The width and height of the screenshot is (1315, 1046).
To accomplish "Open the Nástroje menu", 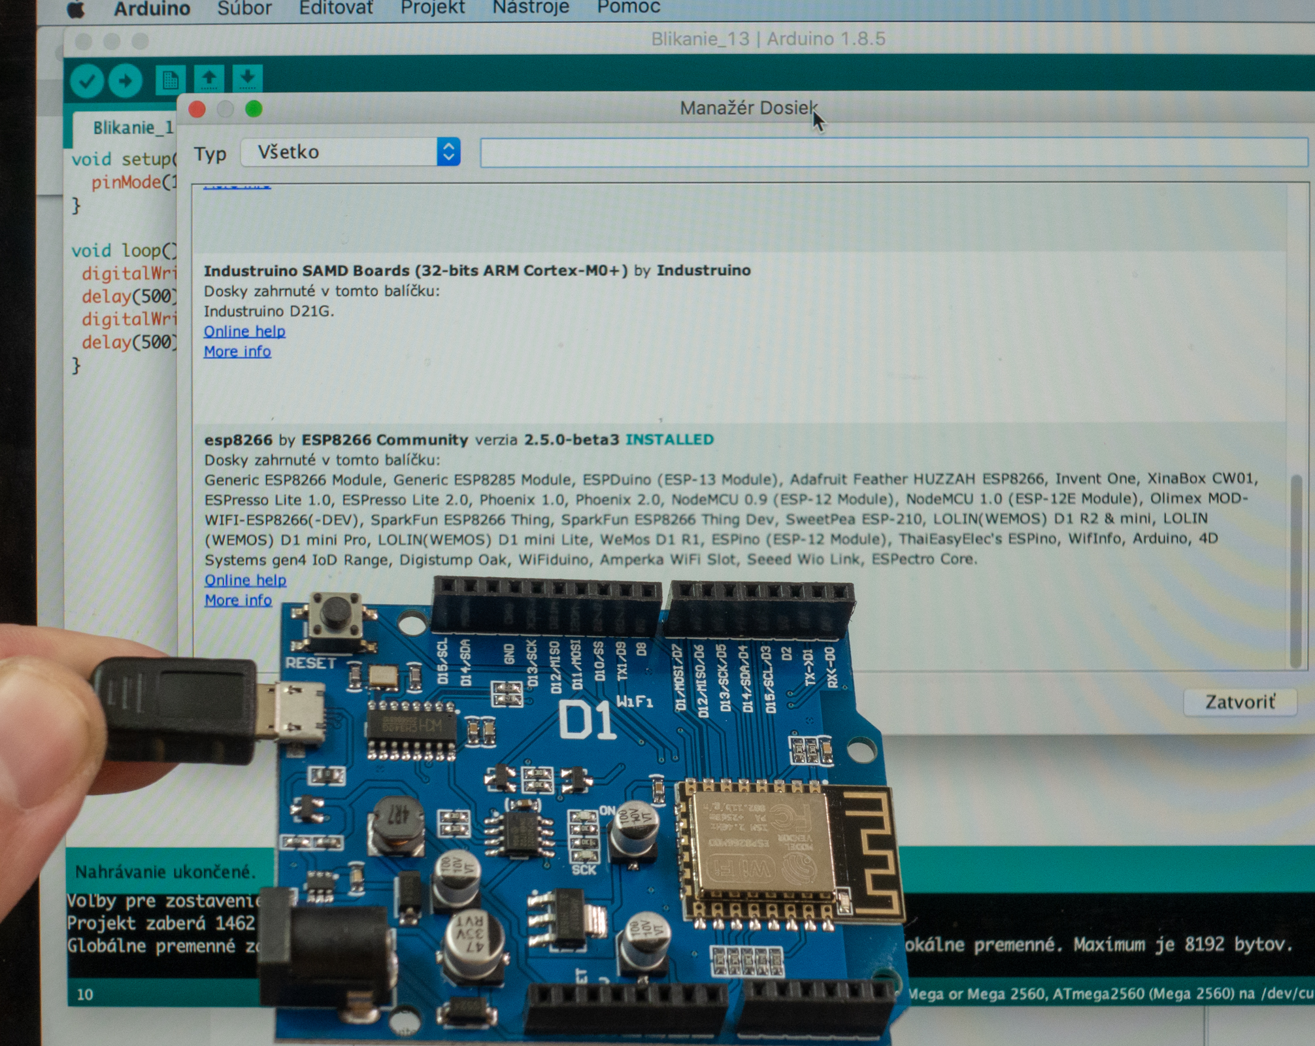I will tap(530, 8).
